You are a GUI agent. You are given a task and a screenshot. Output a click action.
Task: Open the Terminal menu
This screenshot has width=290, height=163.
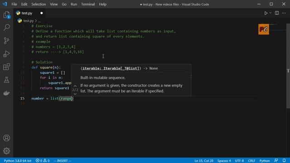click(x=88, y=4)
